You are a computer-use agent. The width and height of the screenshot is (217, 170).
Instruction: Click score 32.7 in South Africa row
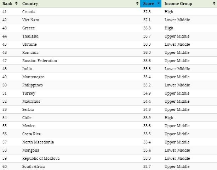click(x=147, y=166)
